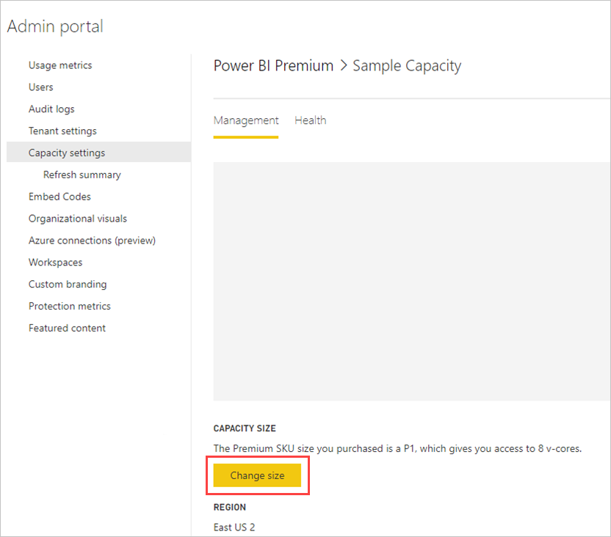
Task: Select Tenant settings in the sidebar
Action: (62, 131)
